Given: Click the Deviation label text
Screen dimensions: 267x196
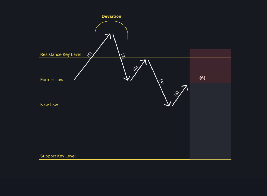Looking at the screenshot, I should (x=111, y=16).
